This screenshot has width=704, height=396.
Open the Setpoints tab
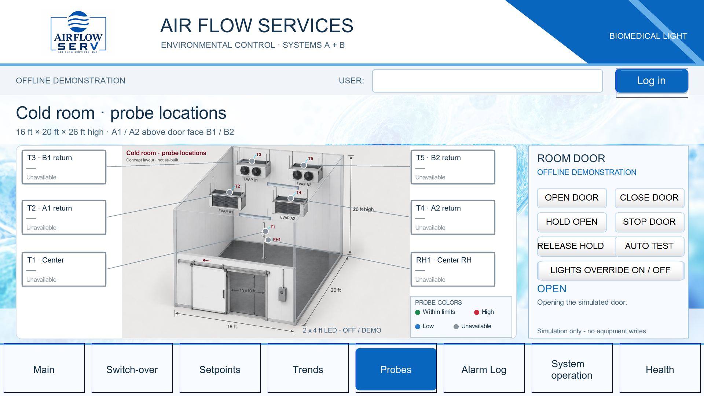[220, 368]
